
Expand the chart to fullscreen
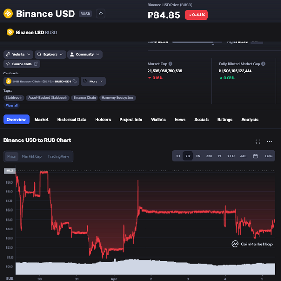coord(258,141)
